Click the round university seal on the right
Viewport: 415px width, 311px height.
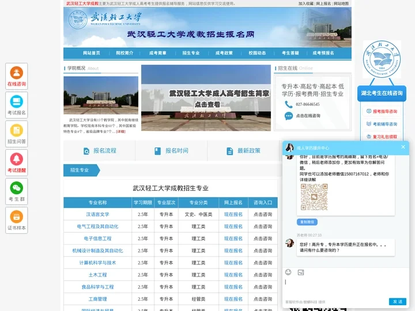[382, 59]
